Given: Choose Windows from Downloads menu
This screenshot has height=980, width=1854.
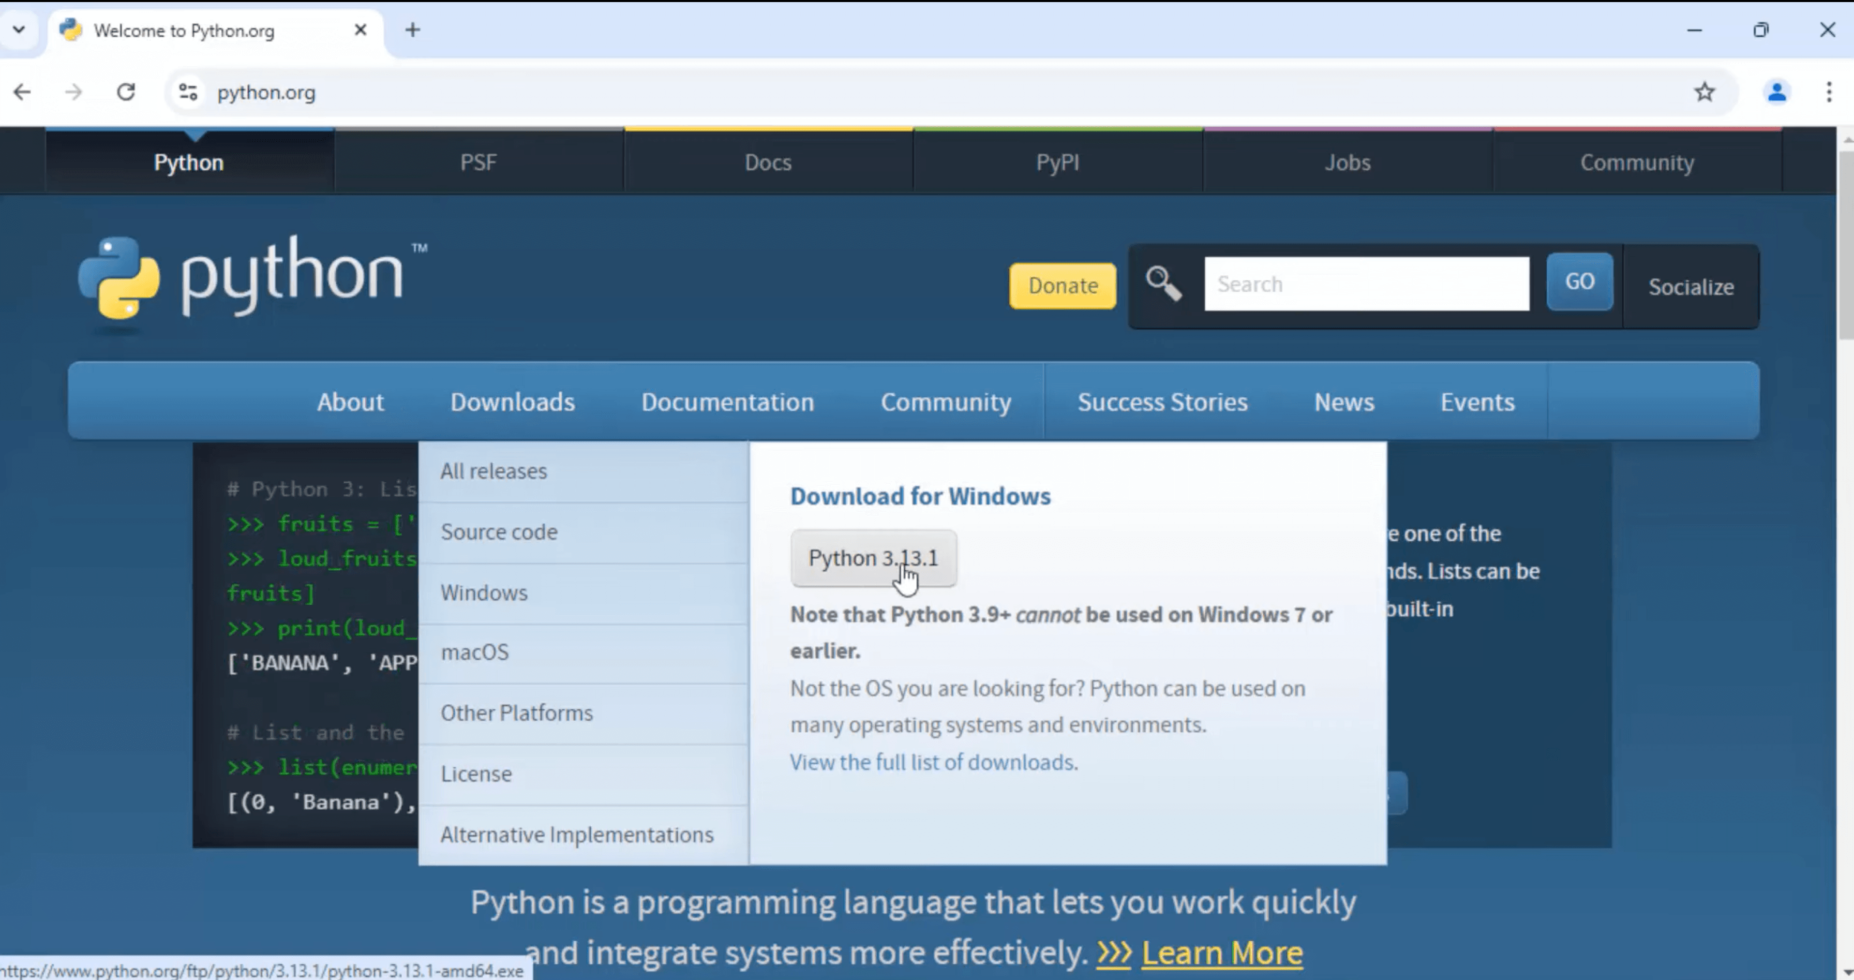Looking at the screenshot, I should (x=583, y=592).
